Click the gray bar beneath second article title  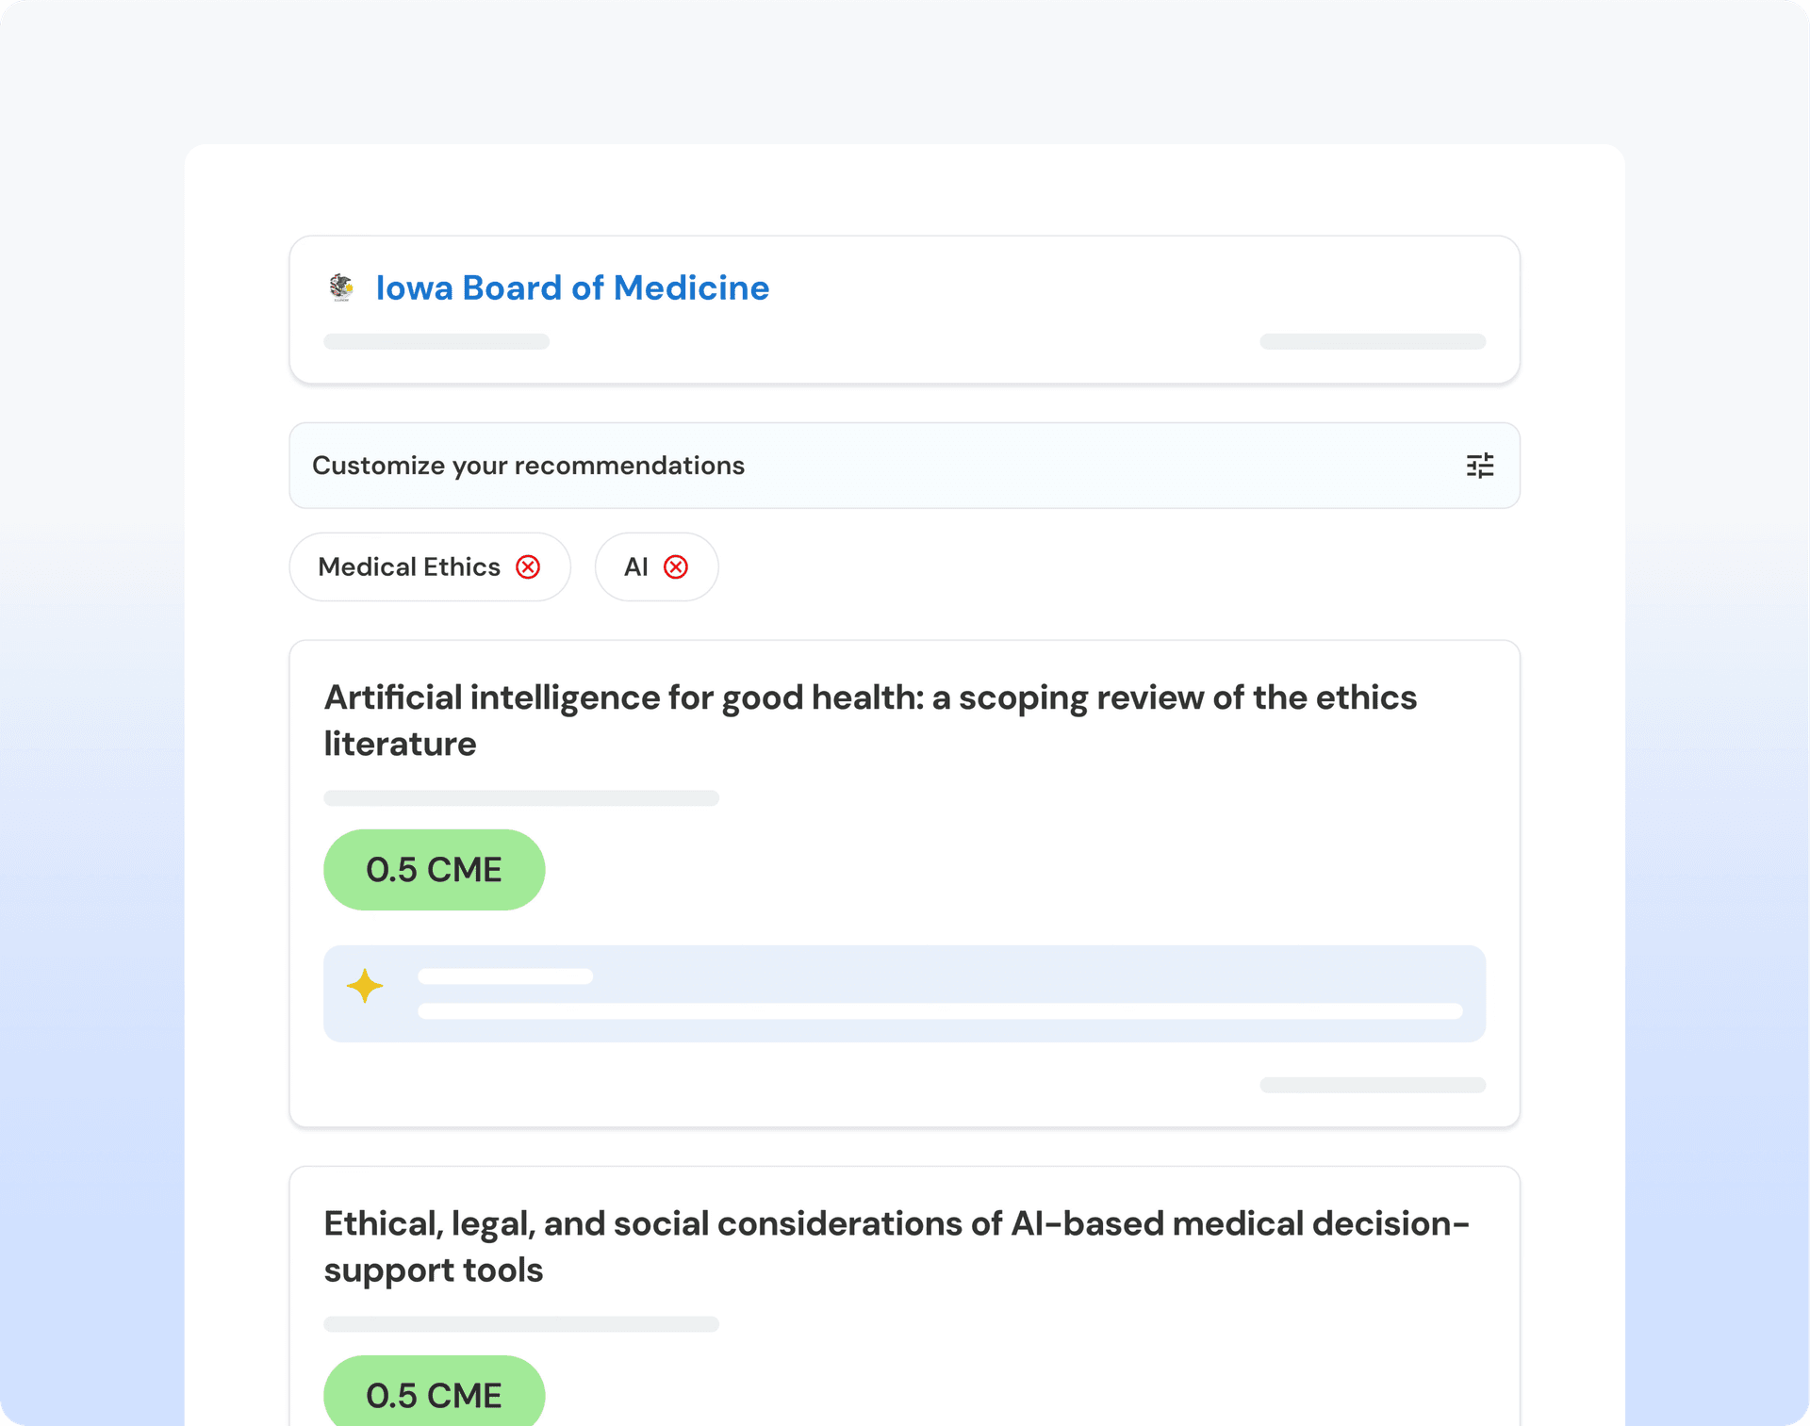click(x=521, y=1324)
